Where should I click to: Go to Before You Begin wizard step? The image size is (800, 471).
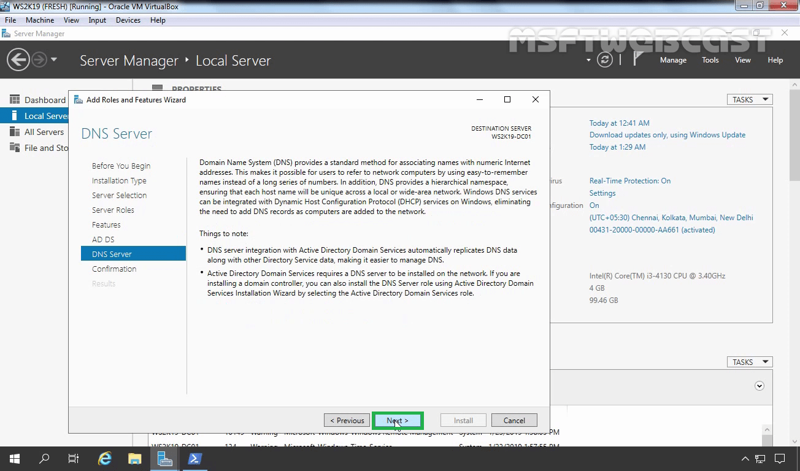[x=121, y=166]
